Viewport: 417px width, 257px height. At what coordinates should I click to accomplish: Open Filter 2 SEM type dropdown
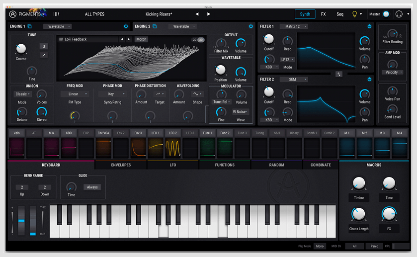click(294, 79)
